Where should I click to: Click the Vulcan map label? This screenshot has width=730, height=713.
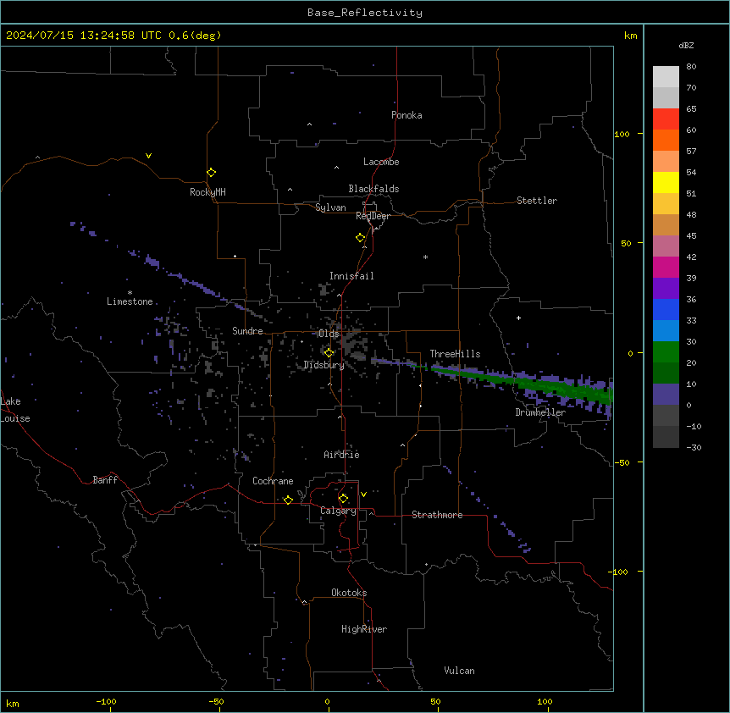pos(460,671)
